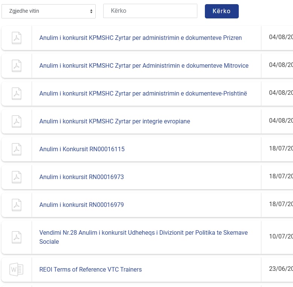Focus the Kërko search text field

coord(150,11)
